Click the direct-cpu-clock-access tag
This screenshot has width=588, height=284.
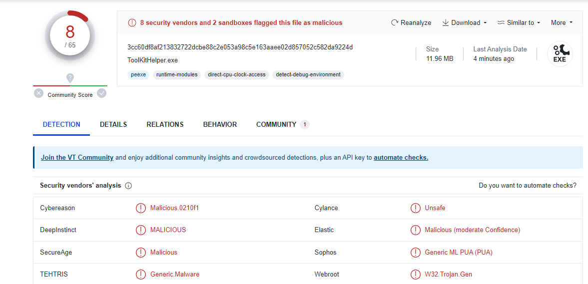(x=237, y=75)
